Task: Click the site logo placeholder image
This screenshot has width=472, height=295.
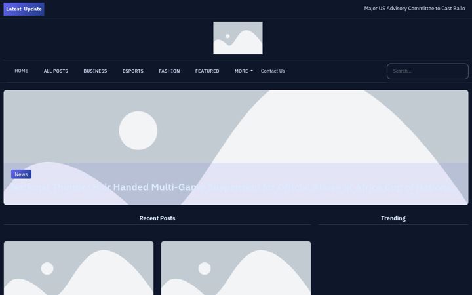Action: pyautogui.click(x=238, y=38)
